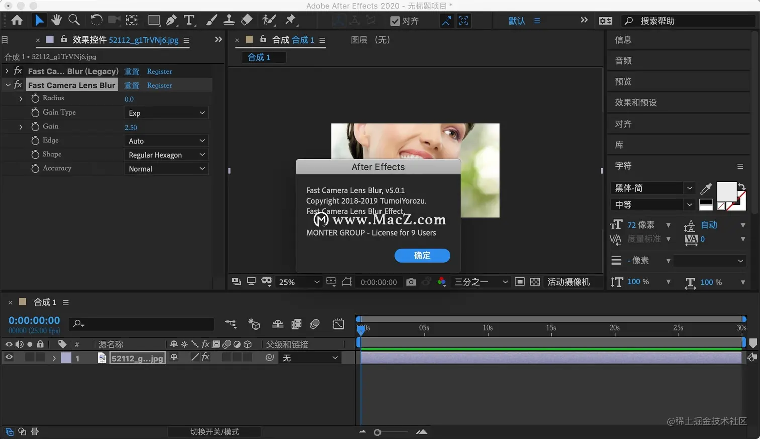The width and height of the screenshot is (760, 439).
Task: Open Accuracy dropdown showing Normal
Action: (x=166, y=169)
